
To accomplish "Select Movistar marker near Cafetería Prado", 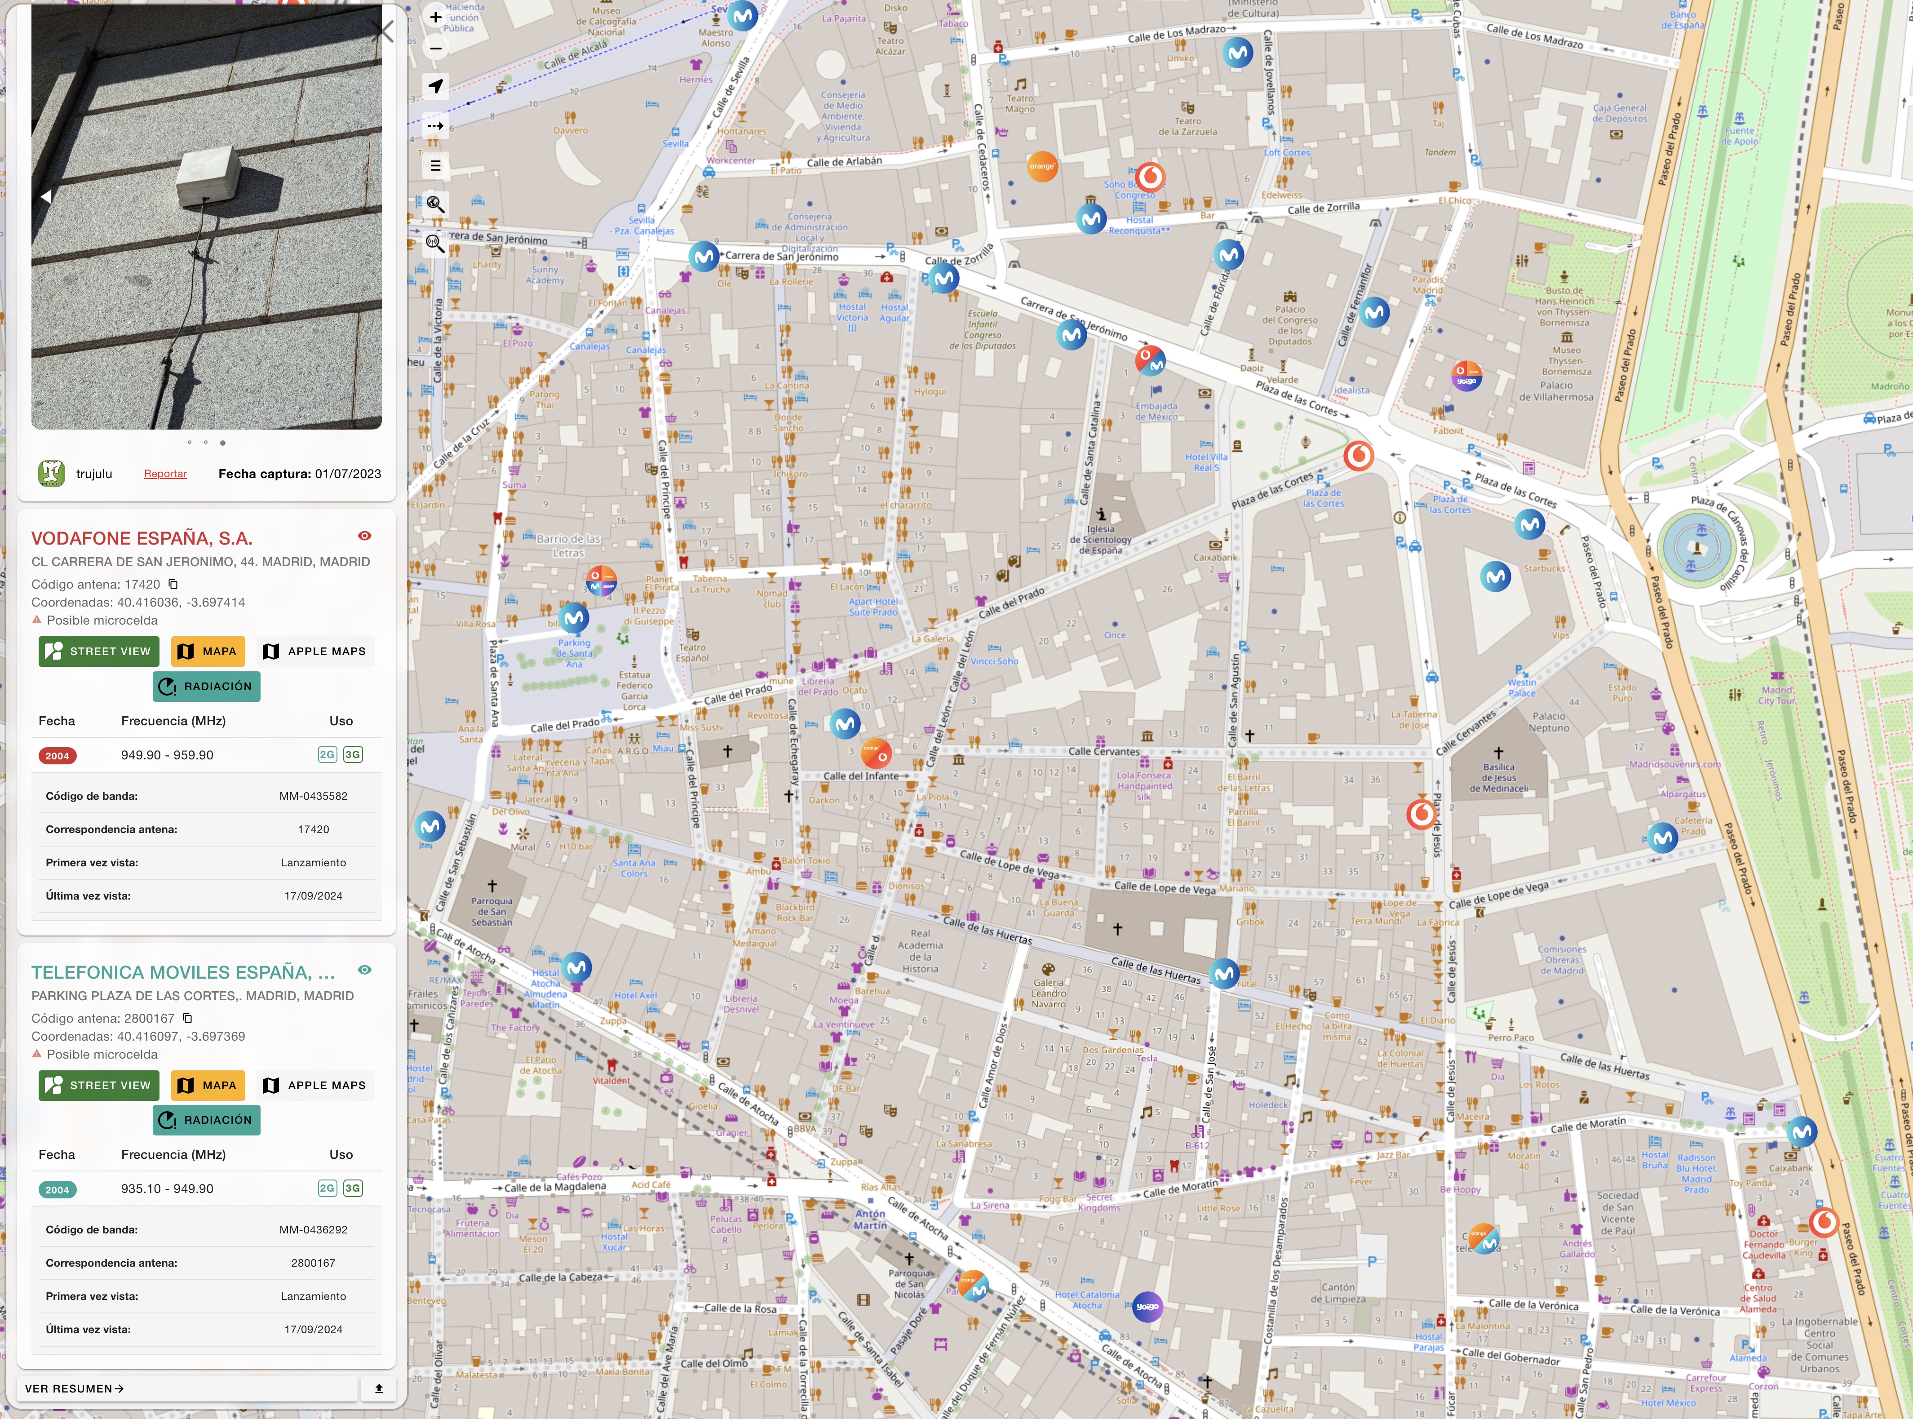I will tap(1663, 838).
